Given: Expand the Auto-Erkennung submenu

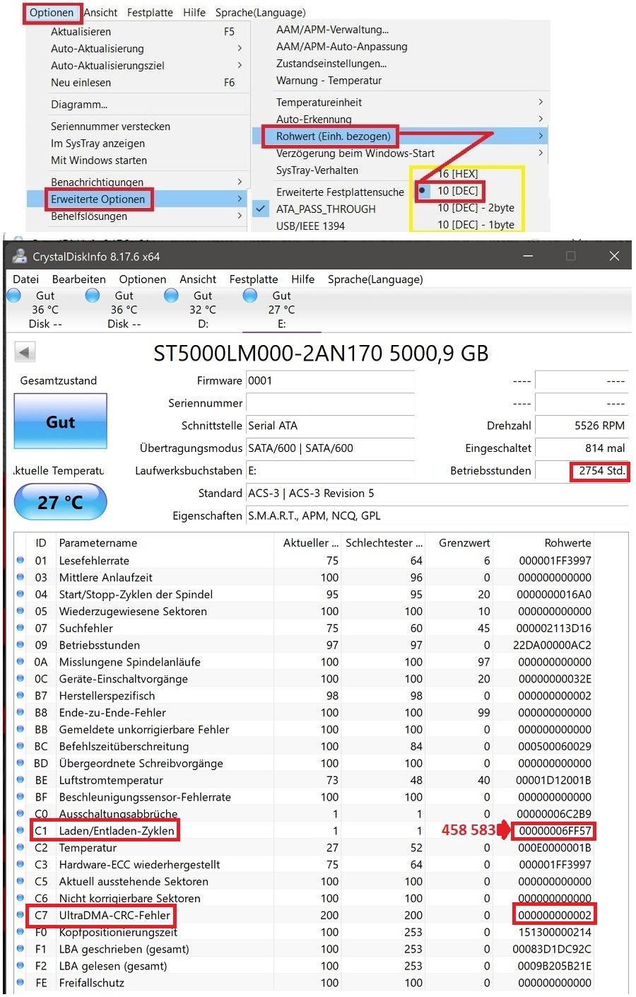Looking at the screenshot, I should (x=541, y=119).
